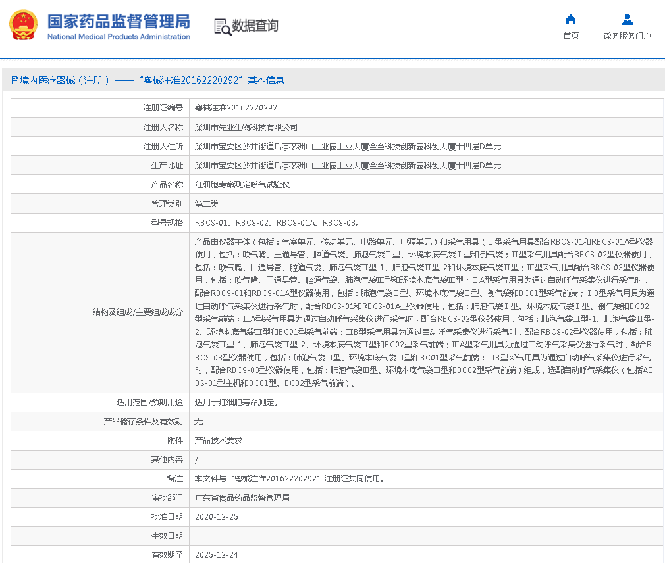Screen dimensions: 665x563
Task: Click the 政务服务门户 person icon
Action: click(627, 20)
